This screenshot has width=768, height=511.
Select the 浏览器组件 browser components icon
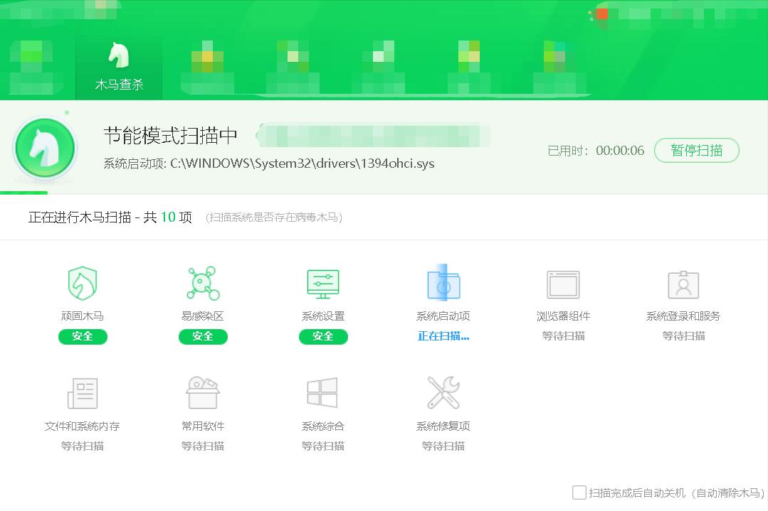pos(564,282)
